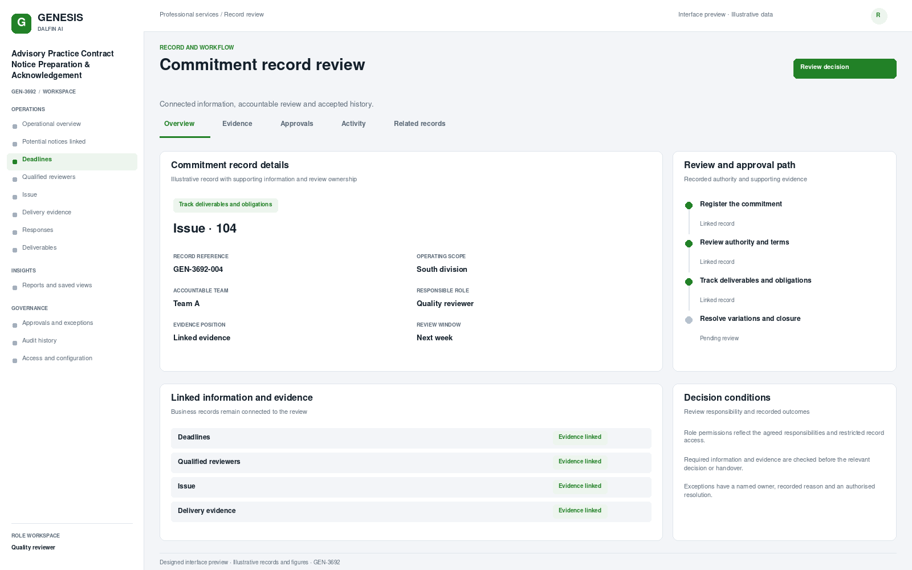Click the Resolve variations and closure step
Viewport: 912px width, 570px height.
750,319
